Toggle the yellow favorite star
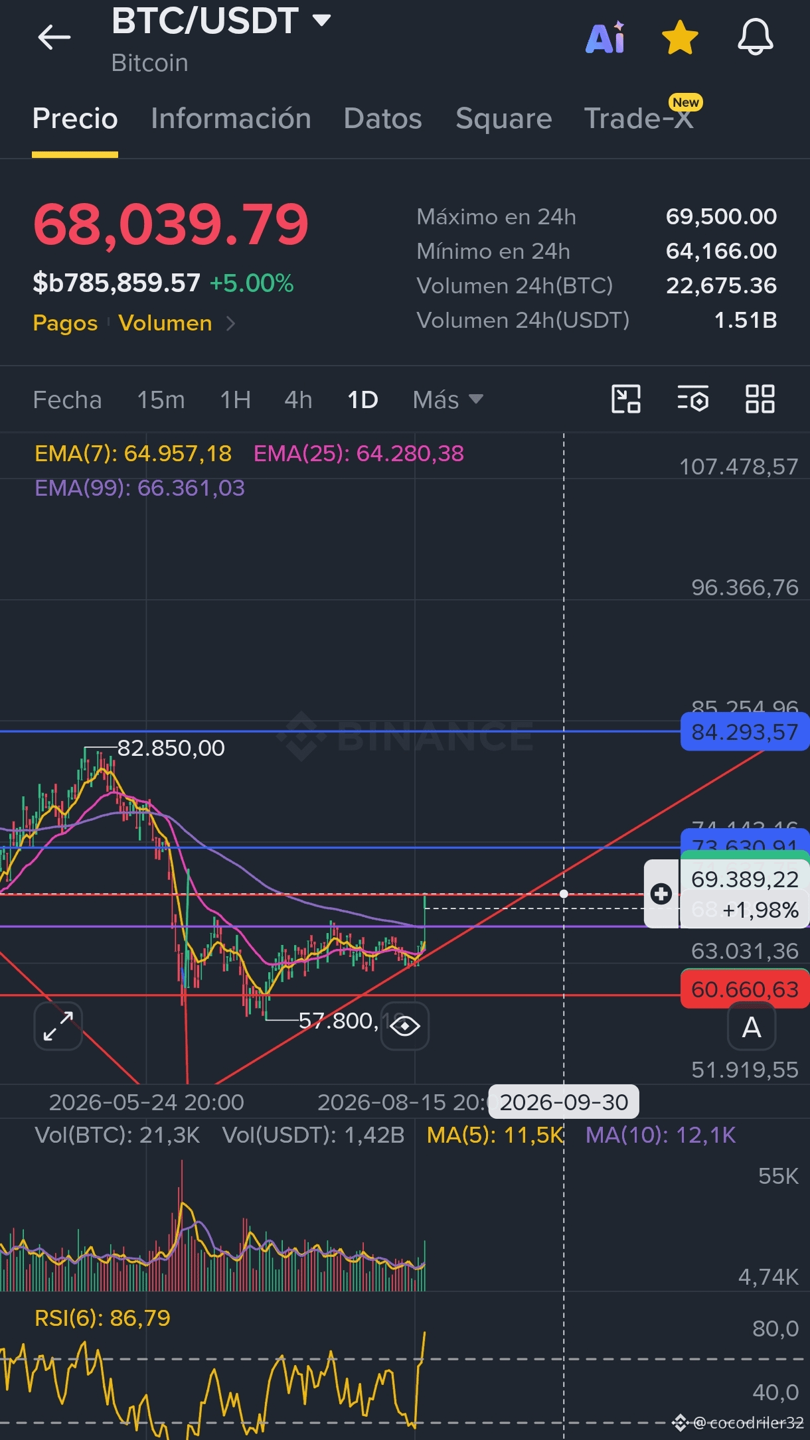810x1440 pixels. point(680,37)
